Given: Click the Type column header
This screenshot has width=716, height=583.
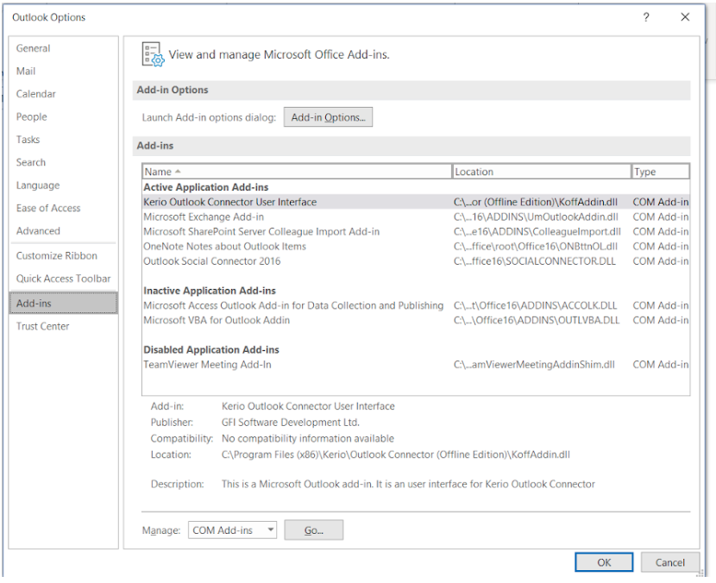Looking at the screenshot, I should (x=660, y=172).
